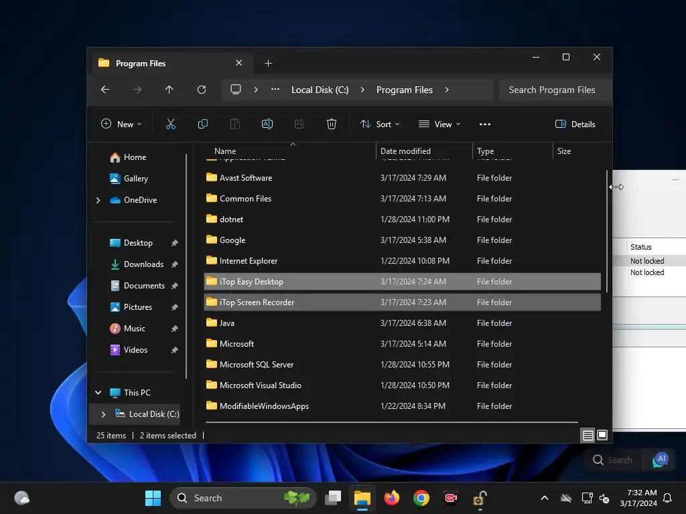The height and width of the screenshot is (514, 686).
Task: Click the navigation pane scrollbar
Action: (x=186, y=266)
